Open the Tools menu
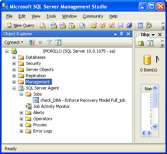Viewport: 167px width, 154px height. click(51, 16)
